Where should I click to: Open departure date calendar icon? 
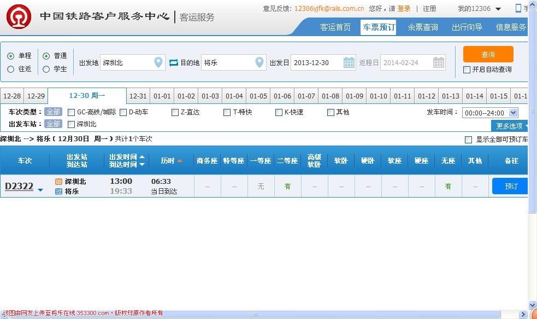click(x=349, y=62)
